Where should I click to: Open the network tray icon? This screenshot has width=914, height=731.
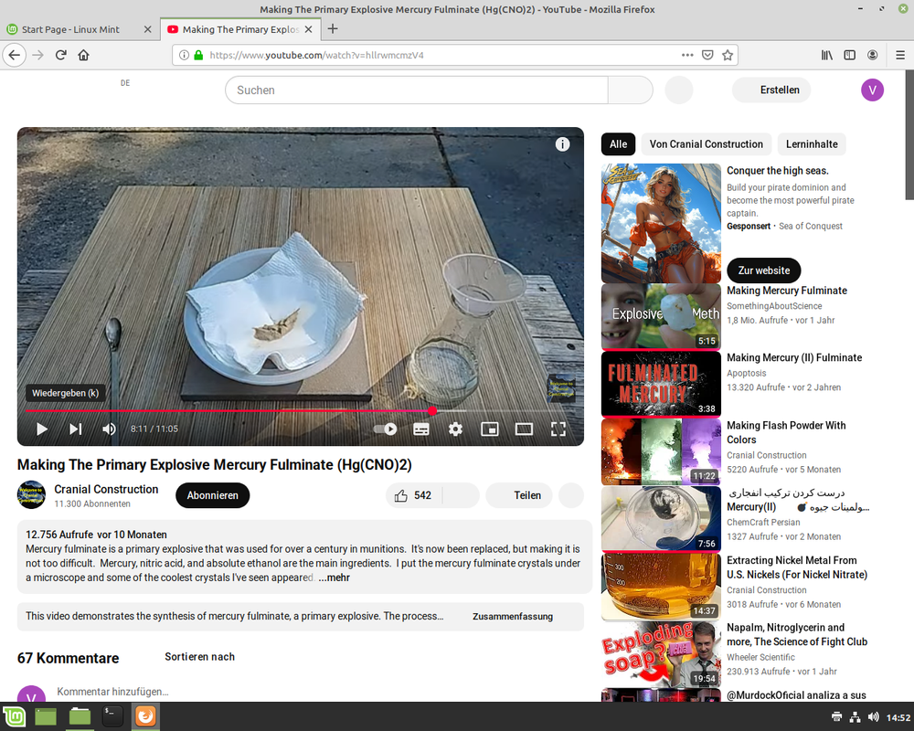pos(855,717)
